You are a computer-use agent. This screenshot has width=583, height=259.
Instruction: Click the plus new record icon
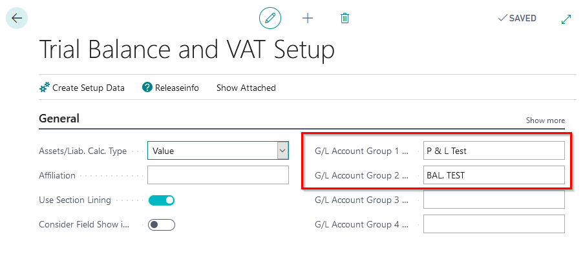[308, 18]
